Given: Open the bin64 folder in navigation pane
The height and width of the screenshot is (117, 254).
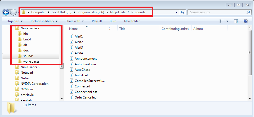Looking at the screenshot, I should (x=27, y=39).
